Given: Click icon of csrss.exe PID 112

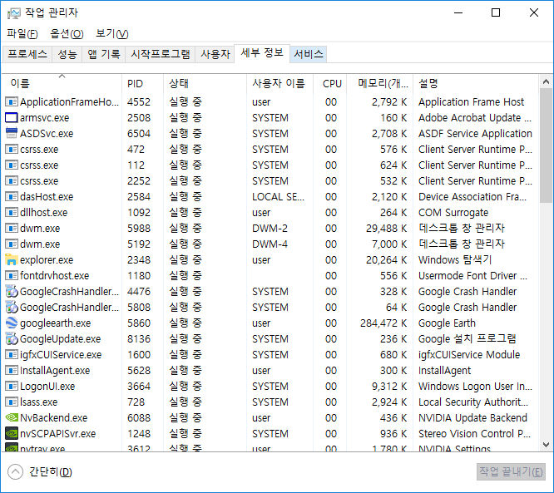Looking at the screenshot, I should [x=12, y=165].
